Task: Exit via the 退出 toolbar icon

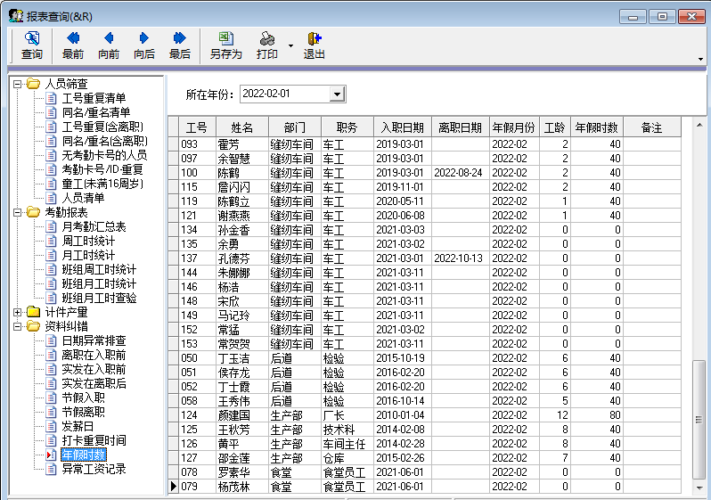Action: coord(314,45)
